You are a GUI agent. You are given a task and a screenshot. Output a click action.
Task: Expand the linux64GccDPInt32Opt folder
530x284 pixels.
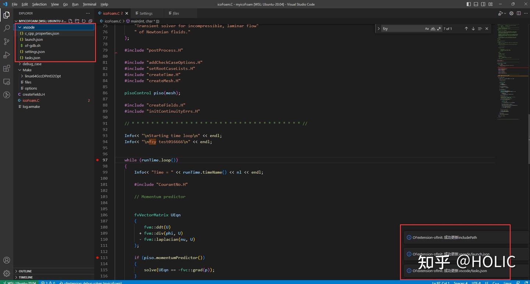(x=54, y=76)
